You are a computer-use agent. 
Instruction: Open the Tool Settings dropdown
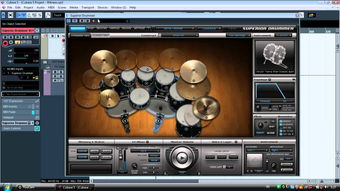[238, 35]
